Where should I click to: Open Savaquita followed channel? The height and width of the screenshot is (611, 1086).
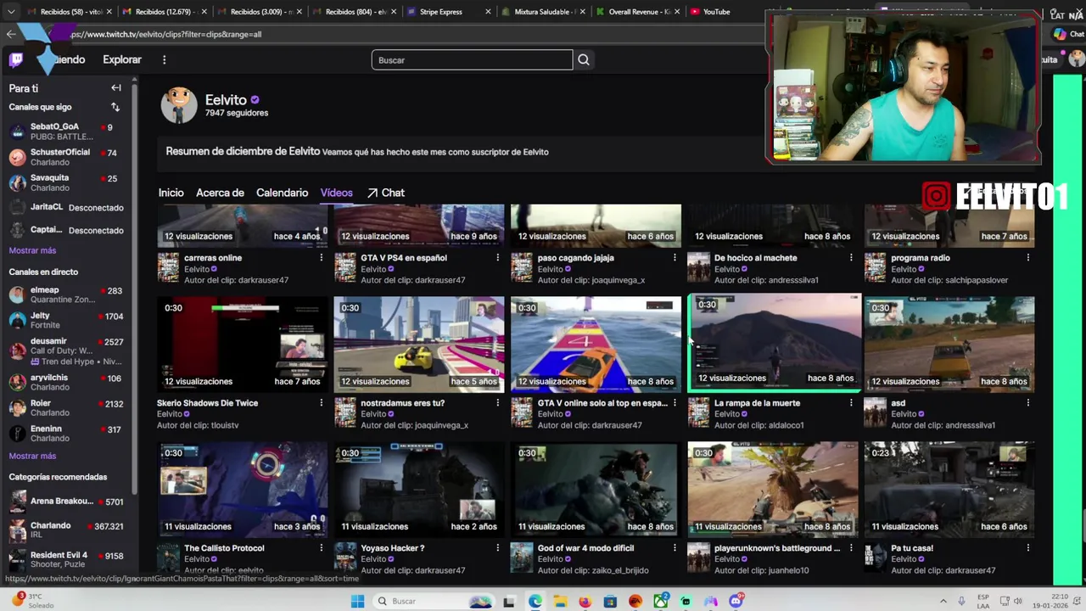[x=66, y=182]
